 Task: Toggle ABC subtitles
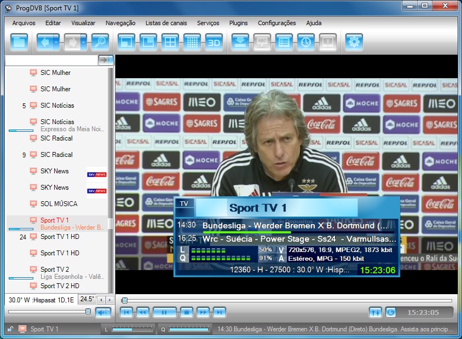[x=262, y=43]
